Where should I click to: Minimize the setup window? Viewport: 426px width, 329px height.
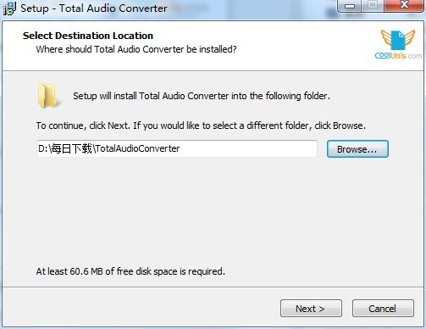coord(350,6)
